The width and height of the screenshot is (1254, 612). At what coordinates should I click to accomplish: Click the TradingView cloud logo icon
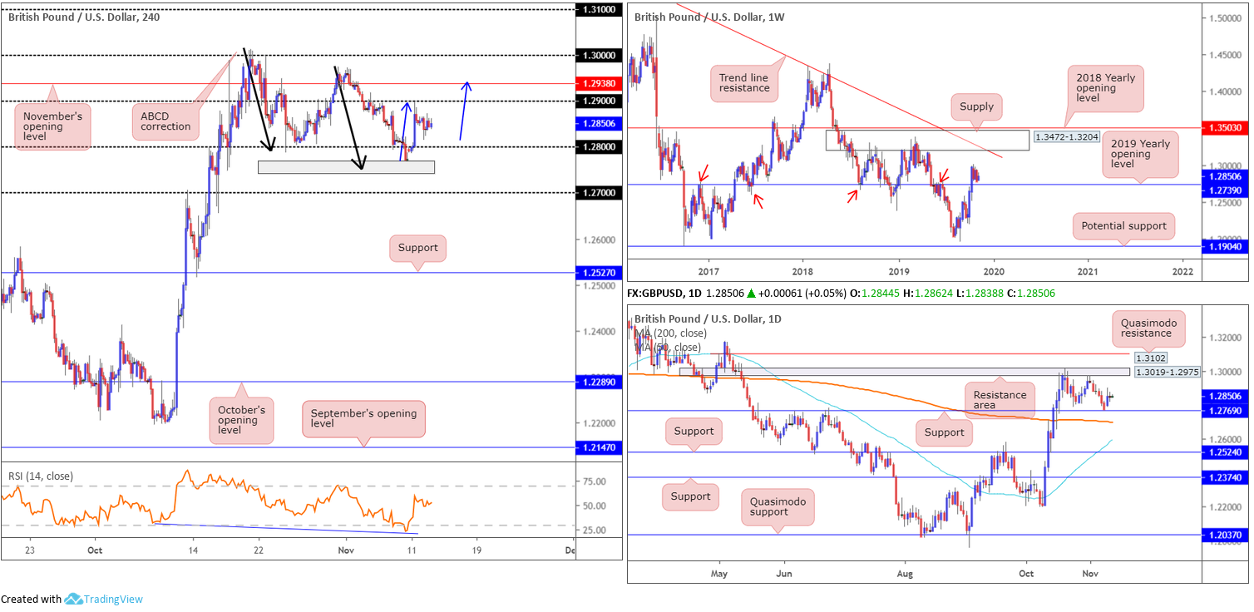pyautogui.click(x=72, y=599)
